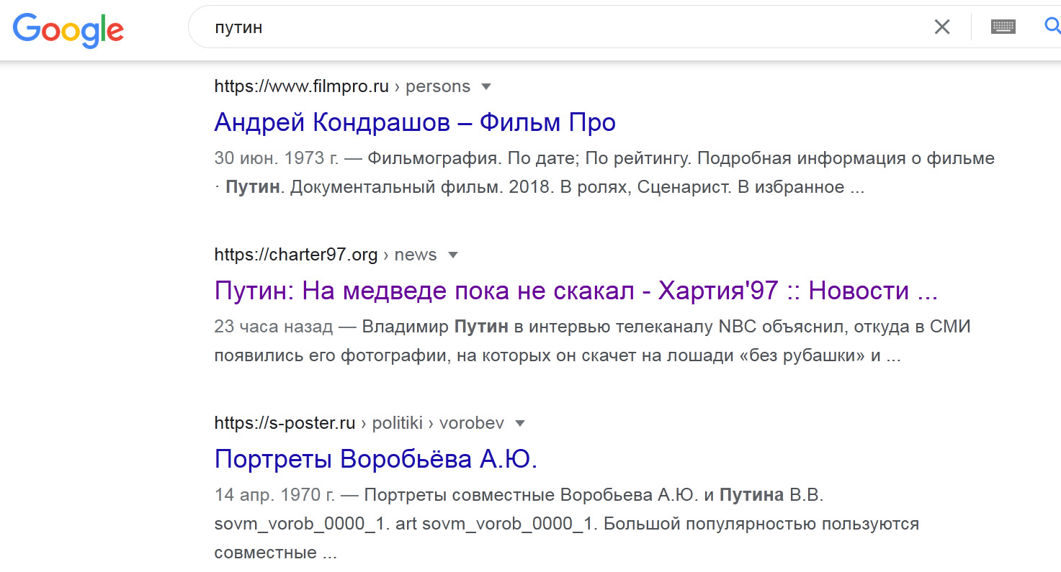Open the Портреты Воробьёва А.Ю. result
This screenshot has width=1061, height=572.
click(376, 459)
